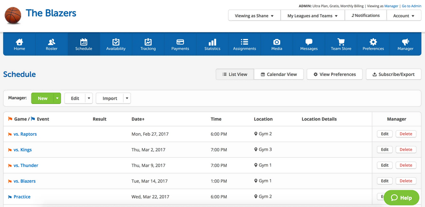Open 2 Notifications
This screenshot has width=425, height=207.
(x=366, y=16)
